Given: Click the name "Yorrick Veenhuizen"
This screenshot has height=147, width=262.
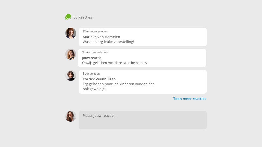Looking at the screenshot, I should tap(99, 79).
